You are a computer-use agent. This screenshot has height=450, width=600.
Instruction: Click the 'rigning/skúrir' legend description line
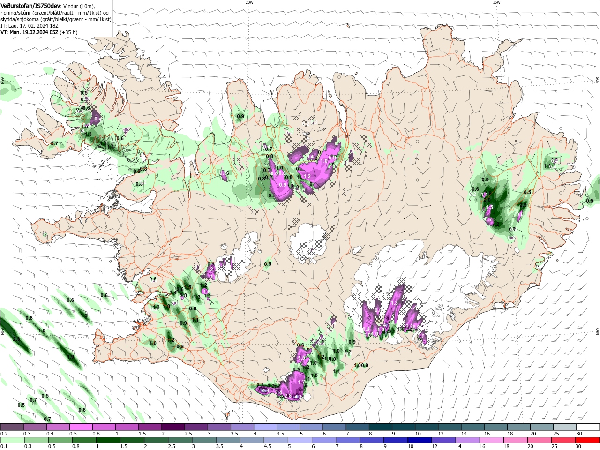(x=55, y=13)
